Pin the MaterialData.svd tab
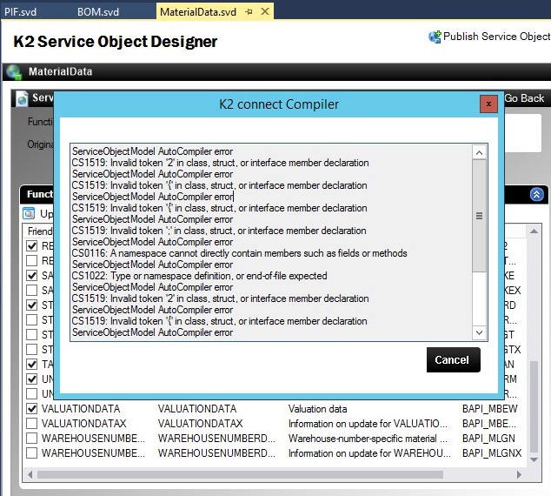The width and height of the screenshot is (551, 496). (249, 11)
